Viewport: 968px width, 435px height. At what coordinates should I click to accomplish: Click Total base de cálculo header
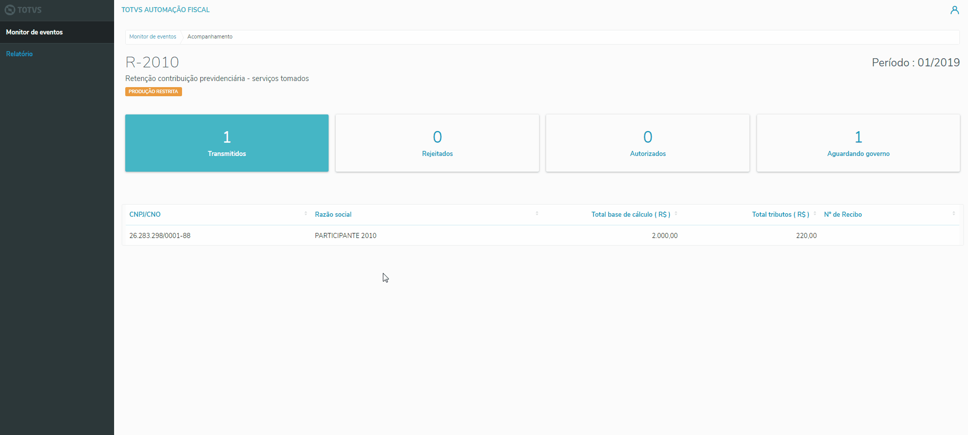[631, 214]
